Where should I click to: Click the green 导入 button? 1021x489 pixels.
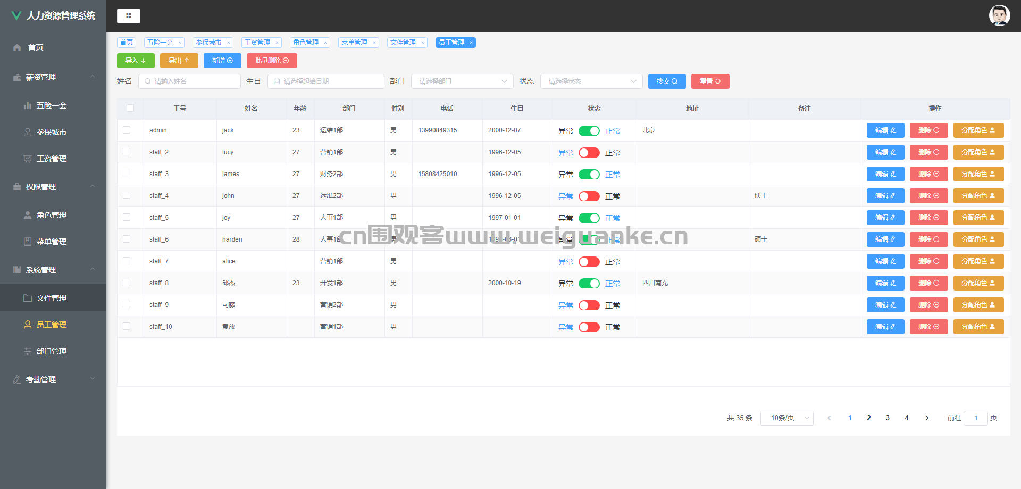(x=136, y=61)
